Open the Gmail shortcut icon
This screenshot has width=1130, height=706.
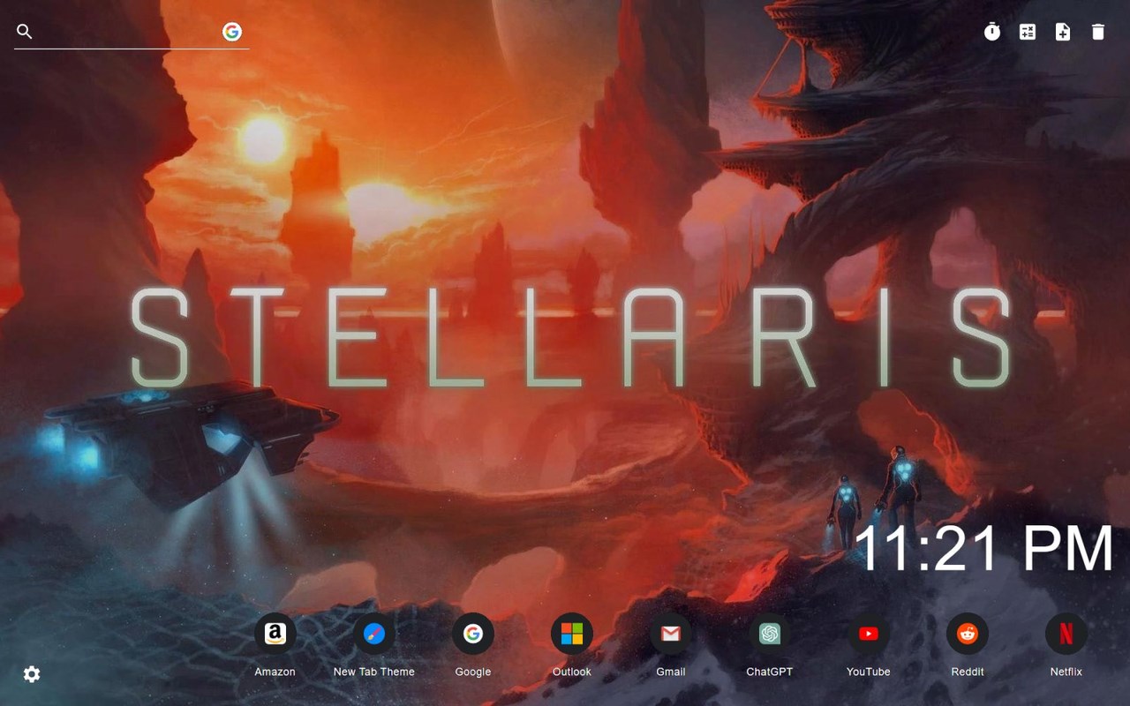[x=671, y=634]
